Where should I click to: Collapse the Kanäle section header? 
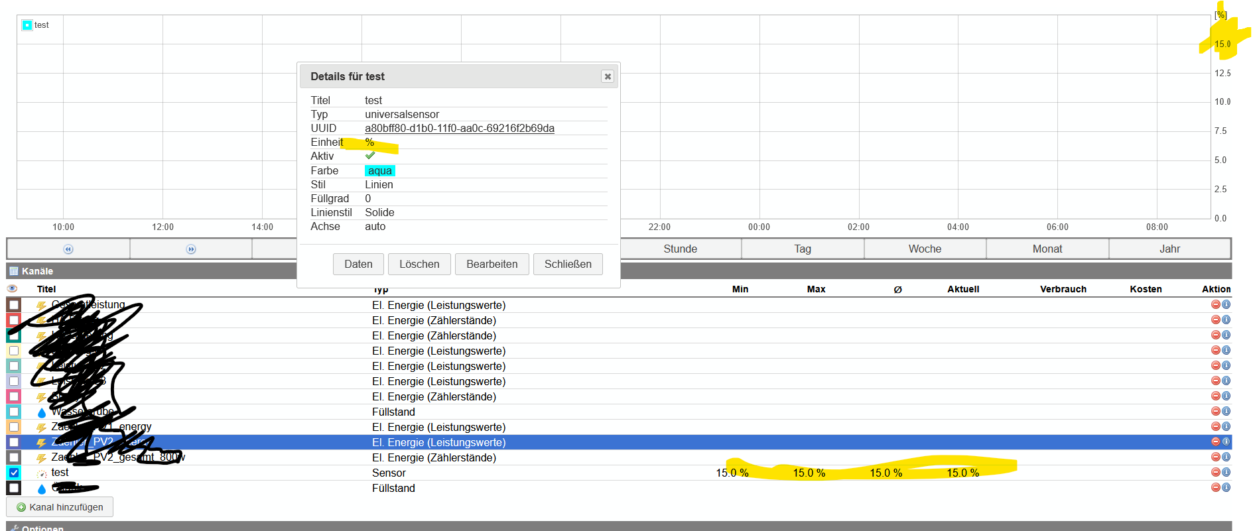coord(37,271)
